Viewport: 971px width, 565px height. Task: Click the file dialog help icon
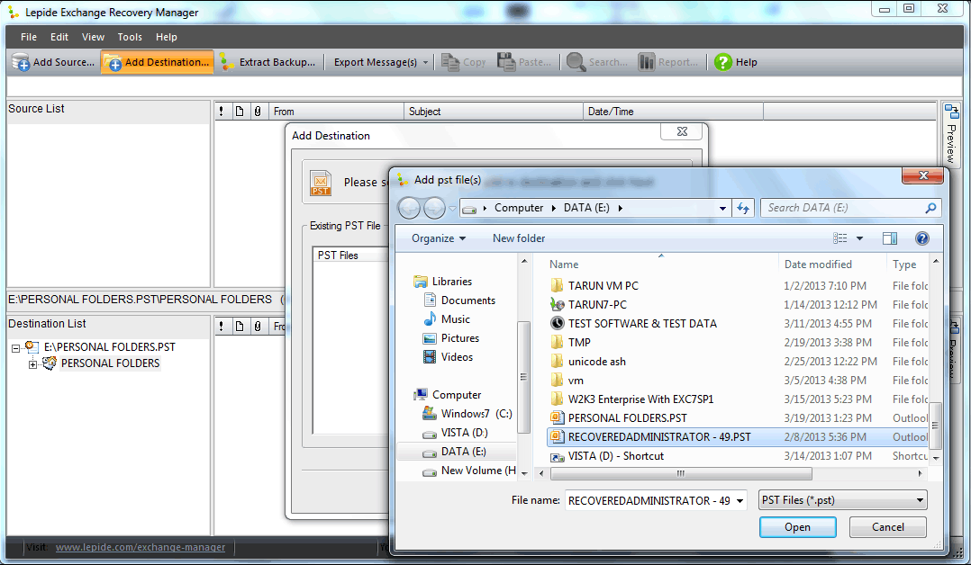tap(922, 238)
